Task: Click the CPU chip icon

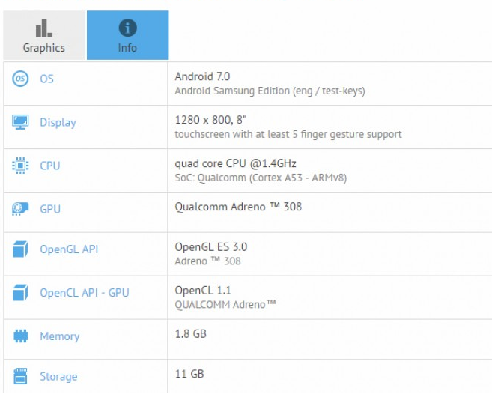Action: pyautogui.click(x=20, y=166)
